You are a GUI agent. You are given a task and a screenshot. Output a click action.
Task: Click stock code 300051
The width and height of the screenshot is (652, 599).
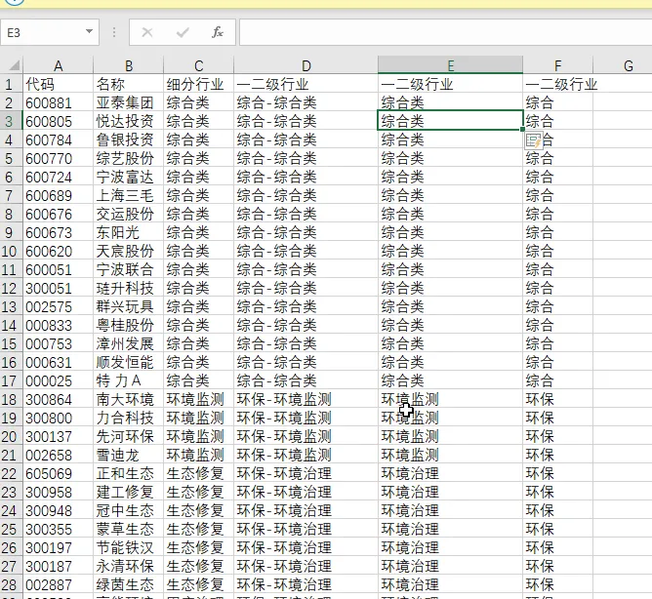click(59, 288)
